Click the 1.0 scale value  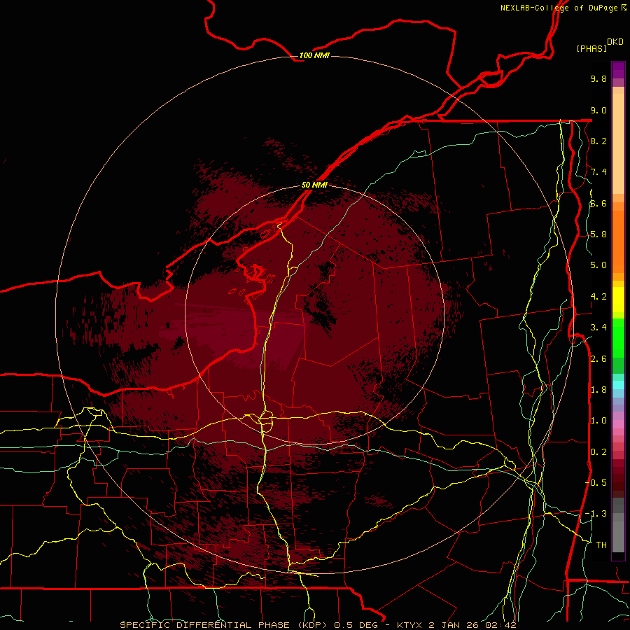click(598, 421)
